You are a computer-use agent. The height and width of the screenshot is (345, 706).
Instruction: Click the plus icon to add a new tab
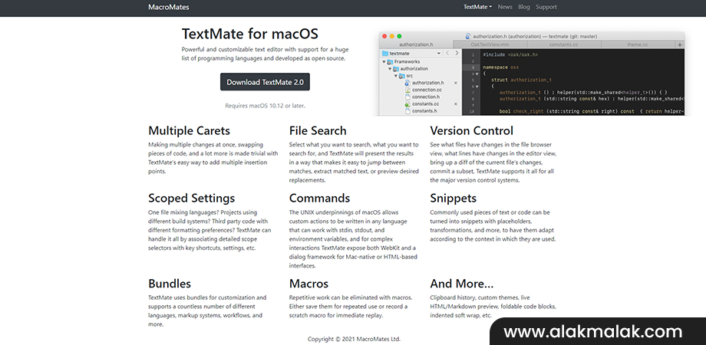(x=680, y=44)
